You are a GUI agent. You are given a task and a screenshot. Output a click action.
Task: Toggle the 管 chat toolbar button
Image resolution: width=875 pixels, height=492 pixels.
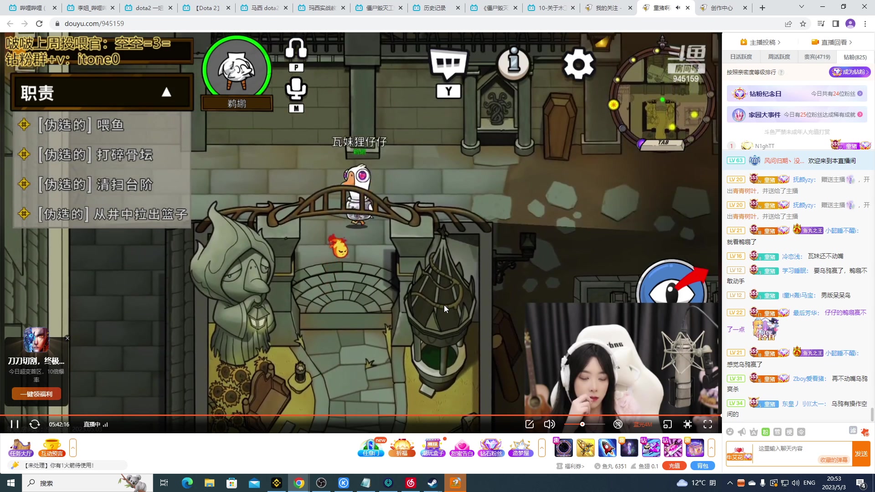pyautogui.click(x=777, y=432)
